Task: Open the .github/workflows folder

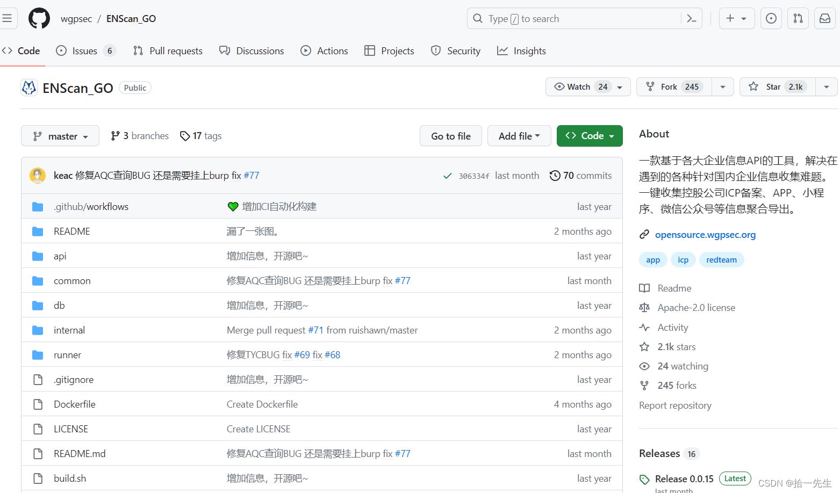Action: click(x=91, y=207)
